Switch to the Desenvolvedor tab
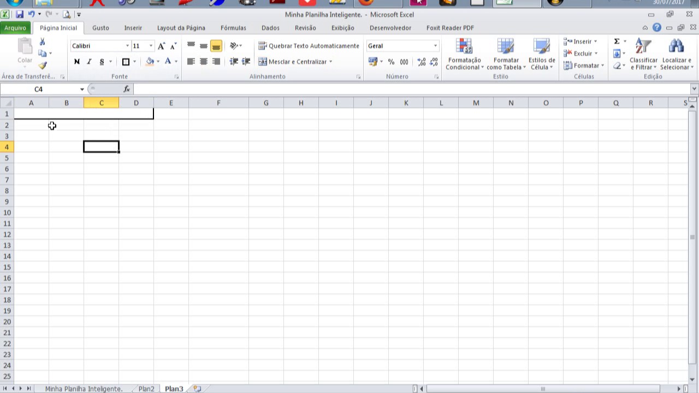 pos(390,28)
